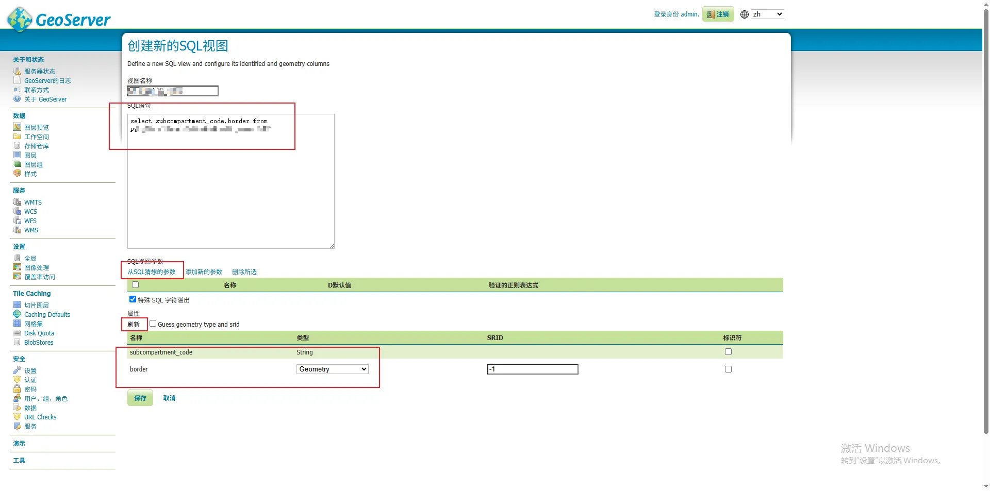Screen dimensions: 990x491
Task: Click the workspace folder icon
Action: 17,137
